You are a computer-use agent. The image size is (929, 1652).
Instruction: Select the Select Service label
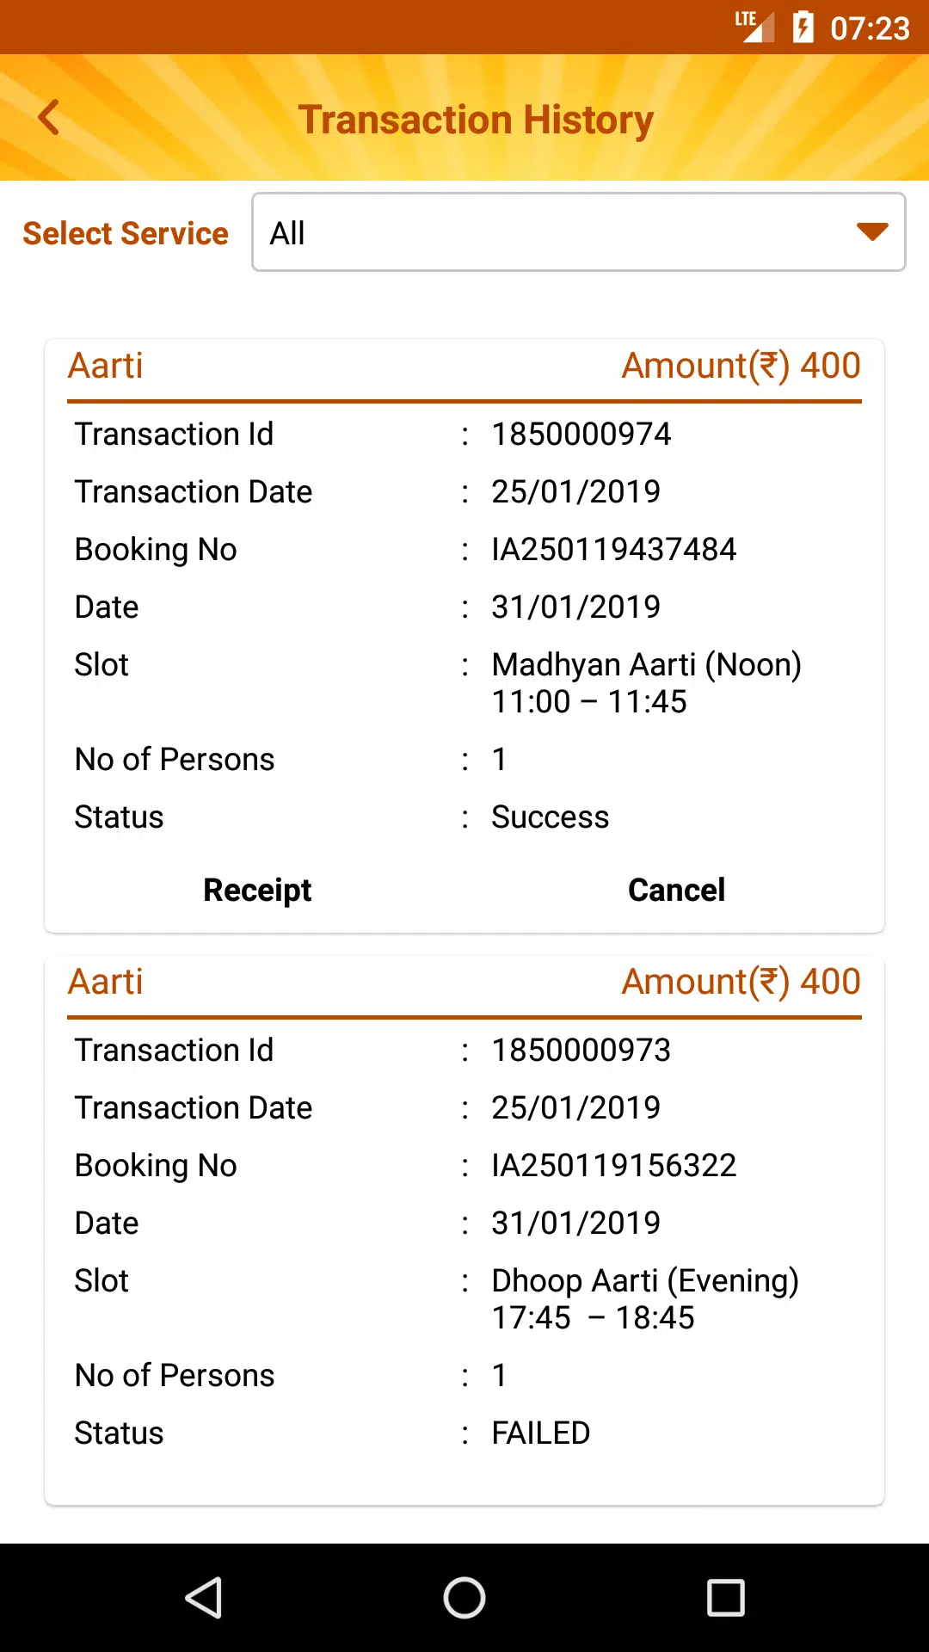[x=126, y=233]
